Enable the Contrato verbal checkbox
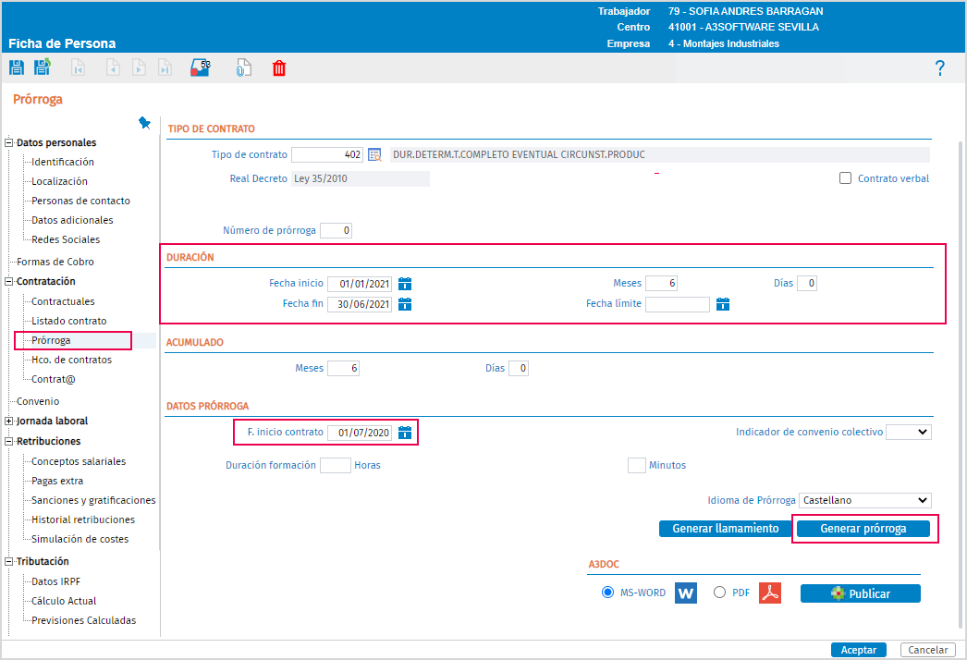Screen dimensions: 967x660 tap(846, 178)
